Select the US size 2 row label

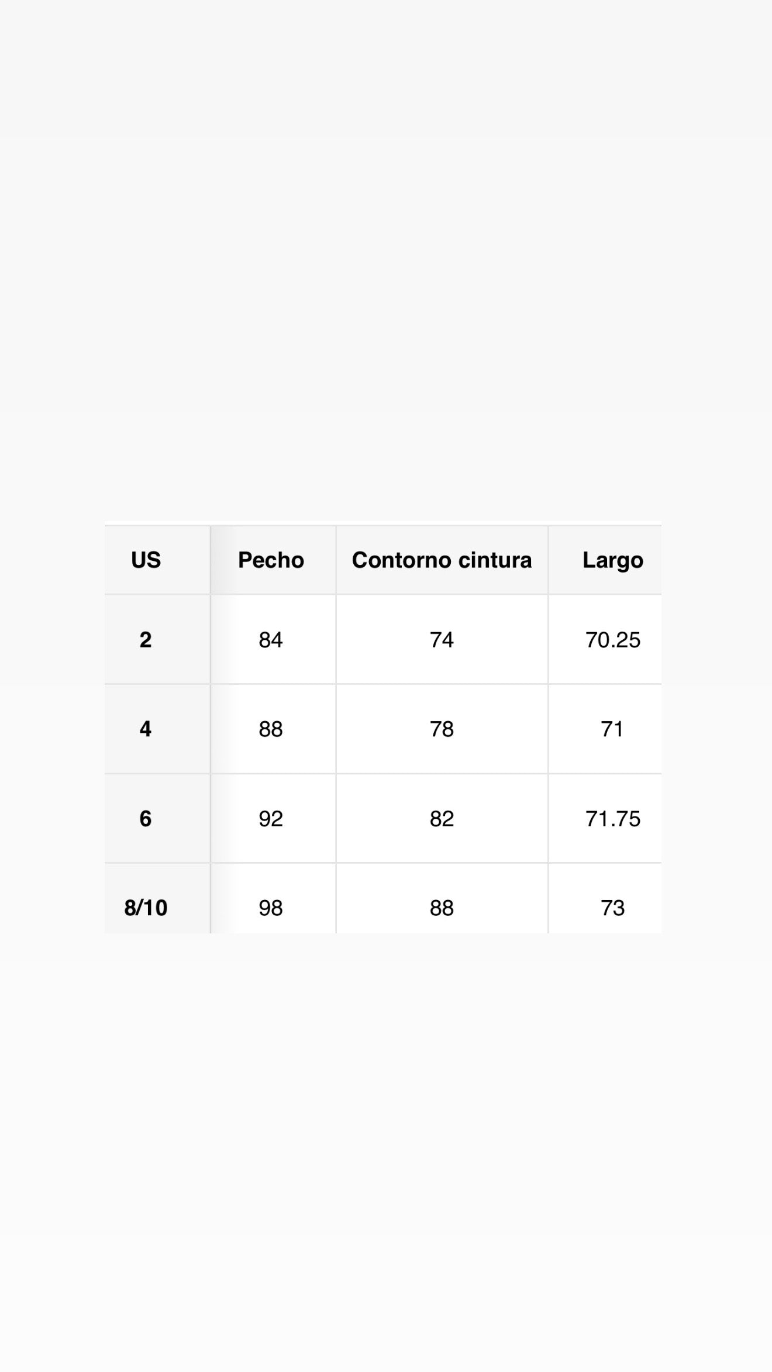[x=146, y=640]
